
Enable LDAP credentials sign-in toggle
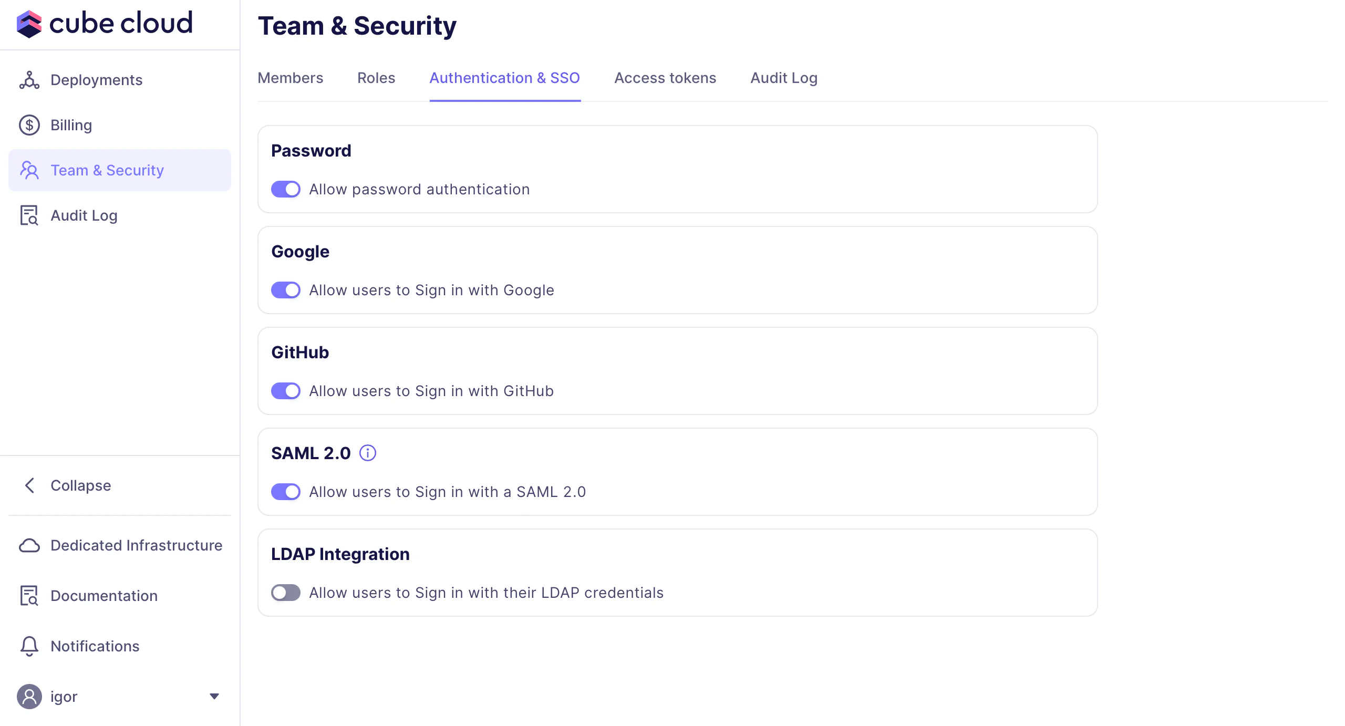285,593
